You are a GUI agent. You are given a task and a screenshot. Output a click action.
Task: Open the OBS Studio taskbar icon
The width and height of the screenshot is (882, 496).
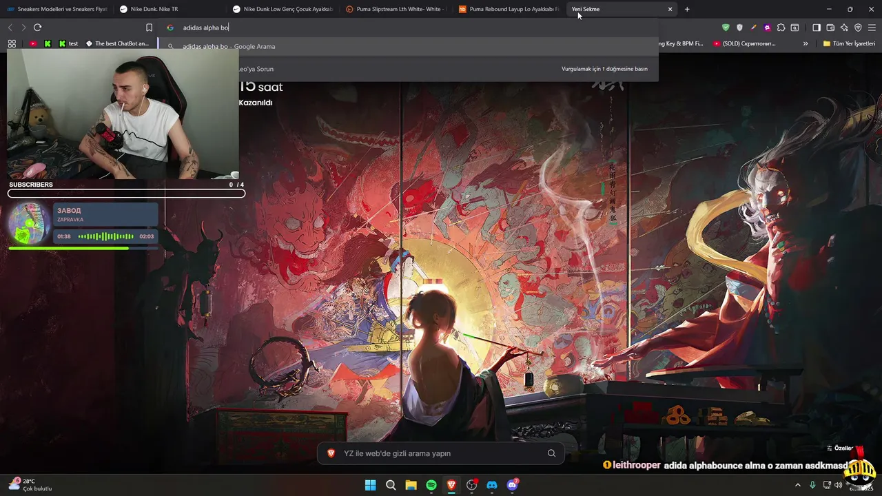472,485
